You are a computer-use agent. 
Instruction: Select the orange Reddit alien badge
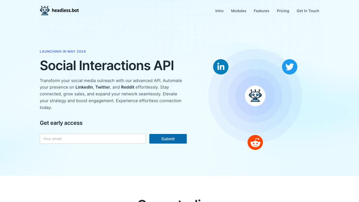tap(255, 142)
